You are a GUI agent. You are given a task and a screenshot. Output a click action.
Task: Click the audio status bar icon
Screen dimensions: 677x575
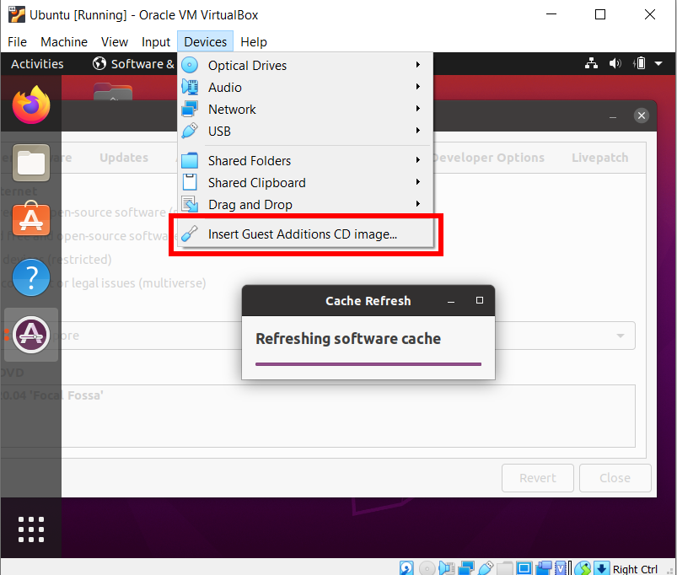click(x=447, y=568)
